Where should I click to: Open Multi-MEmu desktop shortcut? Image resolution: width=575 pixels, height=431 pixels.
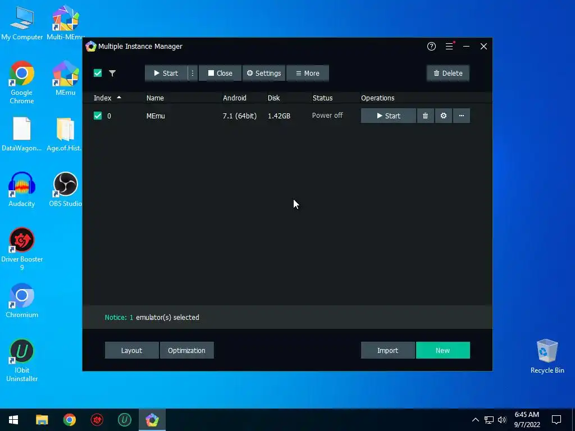click(x=65, y=22)
